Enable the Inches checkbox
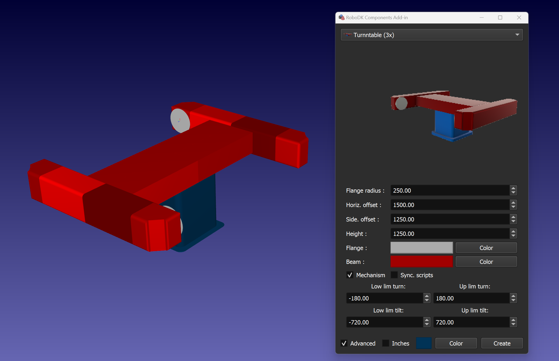Viewport: 559px width, 361px height. pyautogui.click(x=386, y=343)
